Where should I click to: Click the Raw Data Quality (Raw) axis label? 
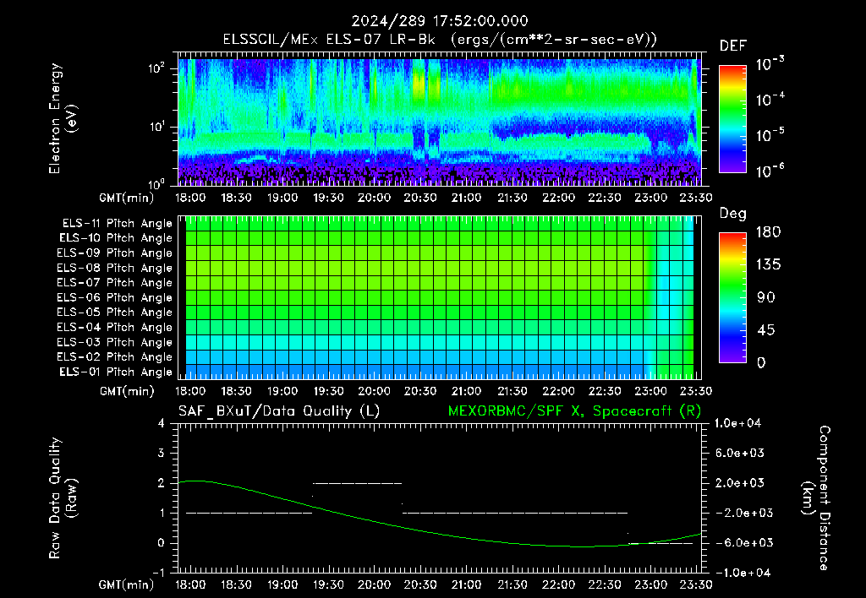coord(63,498)
